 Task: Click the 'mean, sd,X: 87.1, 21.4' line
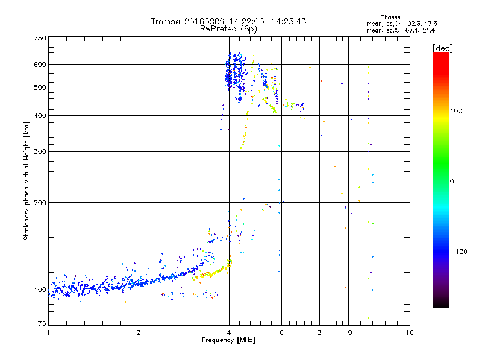400,30
